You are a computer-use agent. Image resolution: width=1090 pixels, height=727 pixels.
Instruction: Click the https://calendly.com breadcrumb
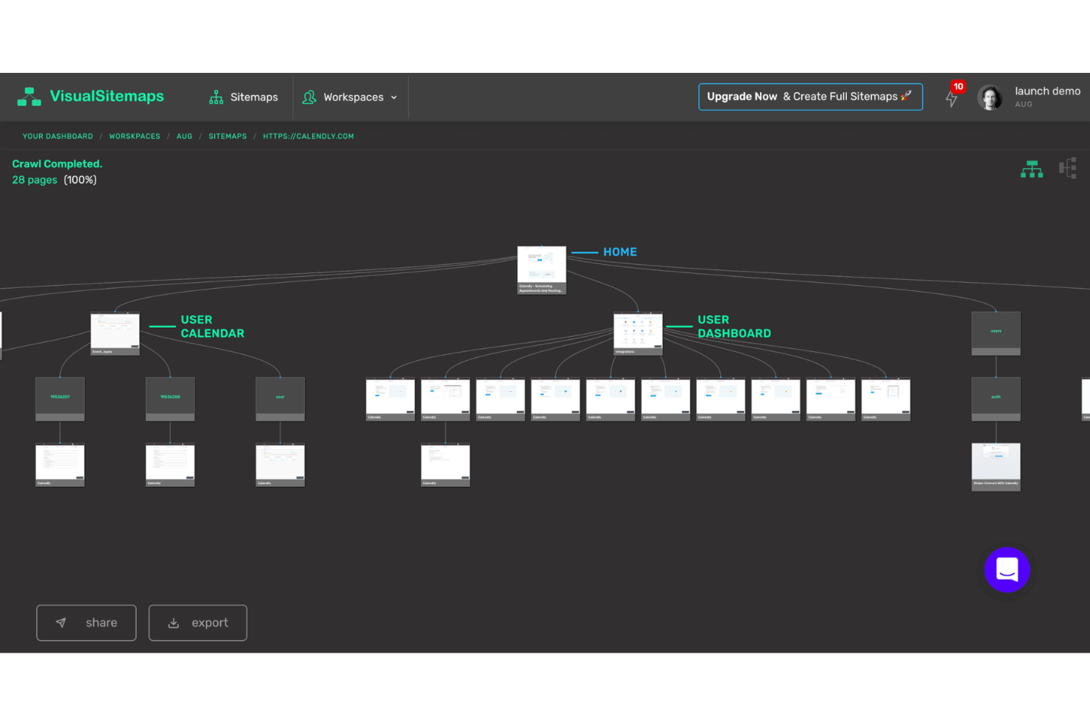309,136
